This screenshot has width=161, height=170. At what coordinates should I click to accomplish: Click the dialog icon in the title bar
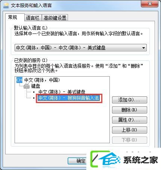(6, 6)
